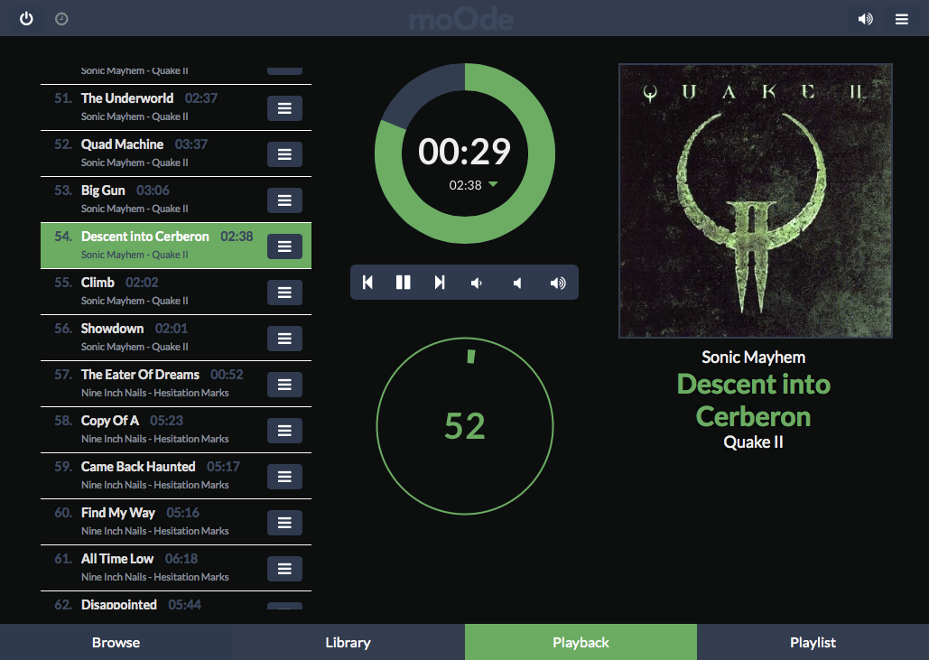Play track 58 Copy Of A

(176, 430)
